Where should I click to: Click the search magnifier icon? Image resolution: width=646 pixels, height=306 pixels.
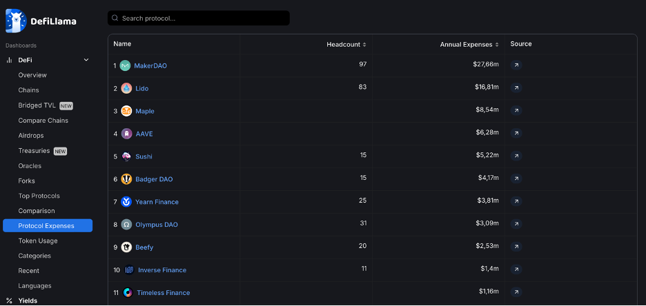pyautogui.click(x=115, y=18)
